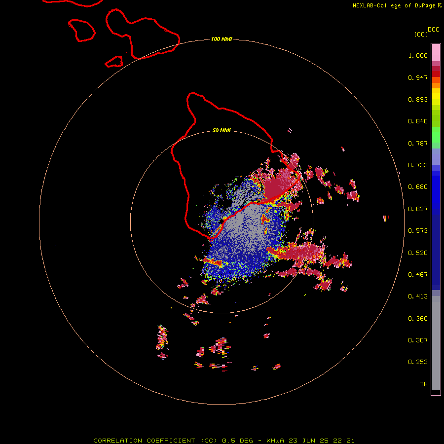This screenshot has width=444, height=444.
Task: Click the 0.680 scale value
Action: (418, 187)
